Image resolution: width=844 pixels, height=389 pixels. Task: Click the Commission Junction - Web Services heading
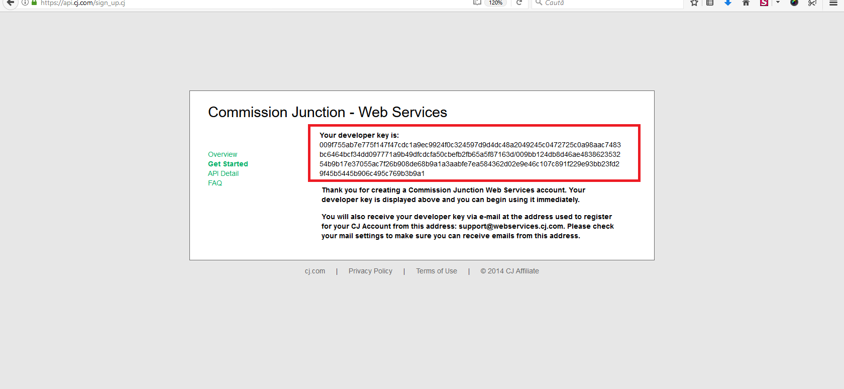click(328, 112)
